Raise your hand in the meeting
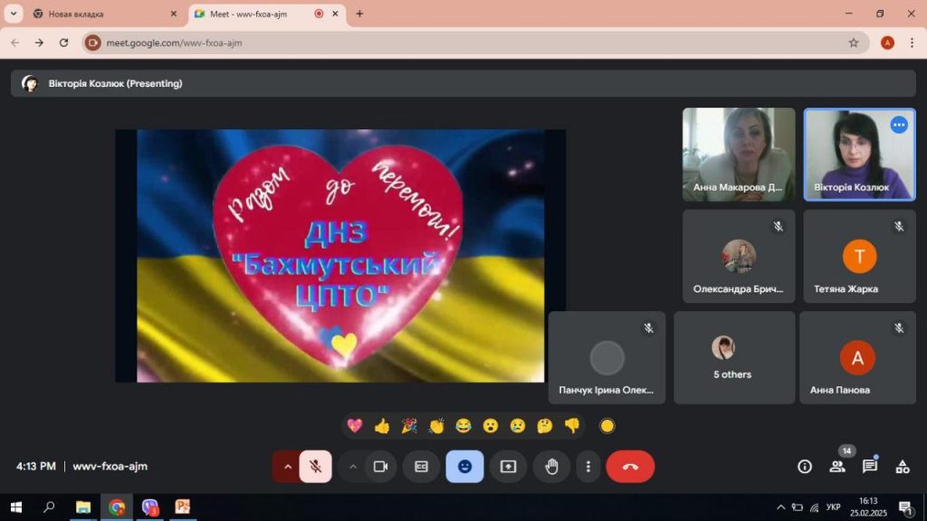The height and width of the screenshot is (521, 927). (551, 467)
